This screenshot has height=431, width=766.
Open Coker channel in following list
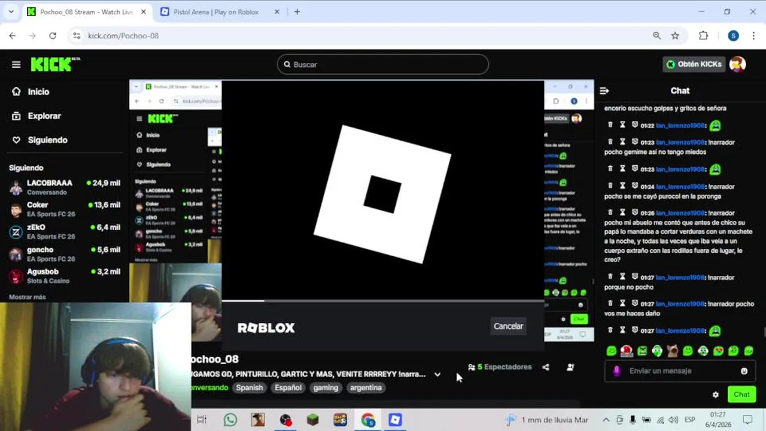(65, 209)
